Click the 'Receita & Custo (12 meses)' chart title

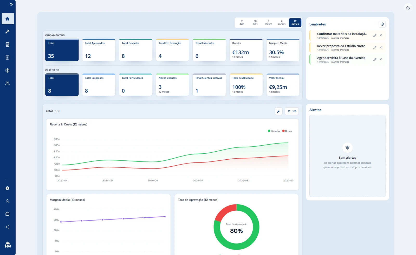(69, 124)
